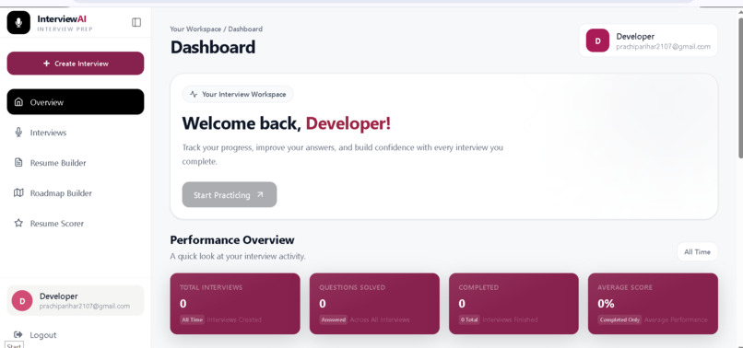Click the Questions Solved stat card
743x348 pixels.
click(374, 304)
